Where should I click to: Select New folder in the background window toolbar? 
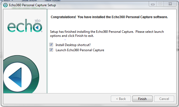(x=53, y=1)
